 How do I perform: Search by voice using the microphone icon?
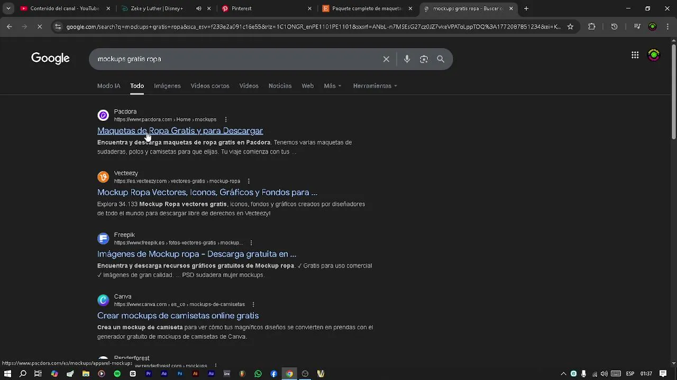pos(407,59)
